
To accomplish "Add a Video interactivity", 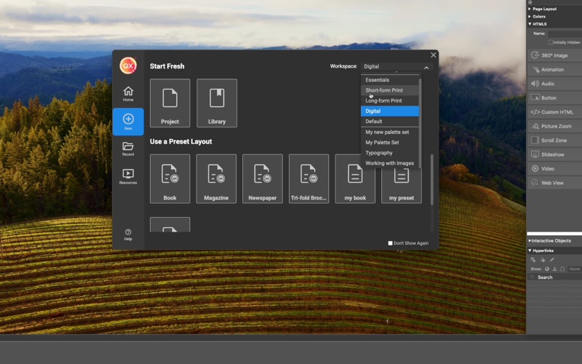I will 554,169.
